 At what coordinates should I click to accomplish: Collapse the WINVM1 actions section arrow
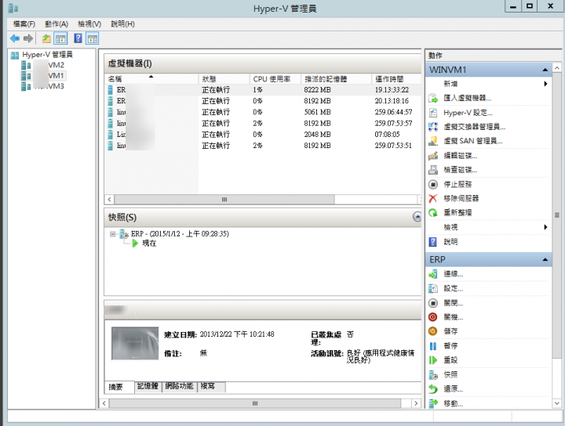(545, 70)
